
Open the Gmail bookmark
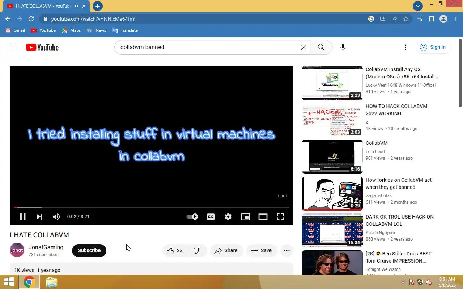coord(15,30)
